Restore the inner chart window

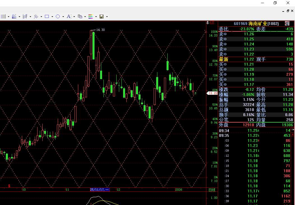(x=288, y=11)
